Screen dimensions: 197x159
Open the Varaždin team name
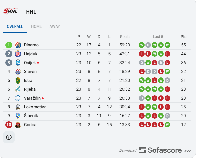coord(32,98)
